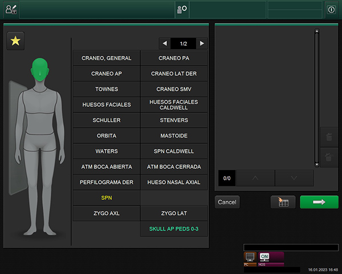Move selection down with the down chevron
This screenshot has height=274, width=342.
click(294, 178)
